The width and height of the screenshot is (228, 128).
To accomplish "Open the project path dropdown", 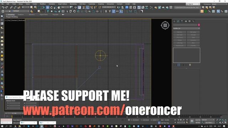I will 187,7.
